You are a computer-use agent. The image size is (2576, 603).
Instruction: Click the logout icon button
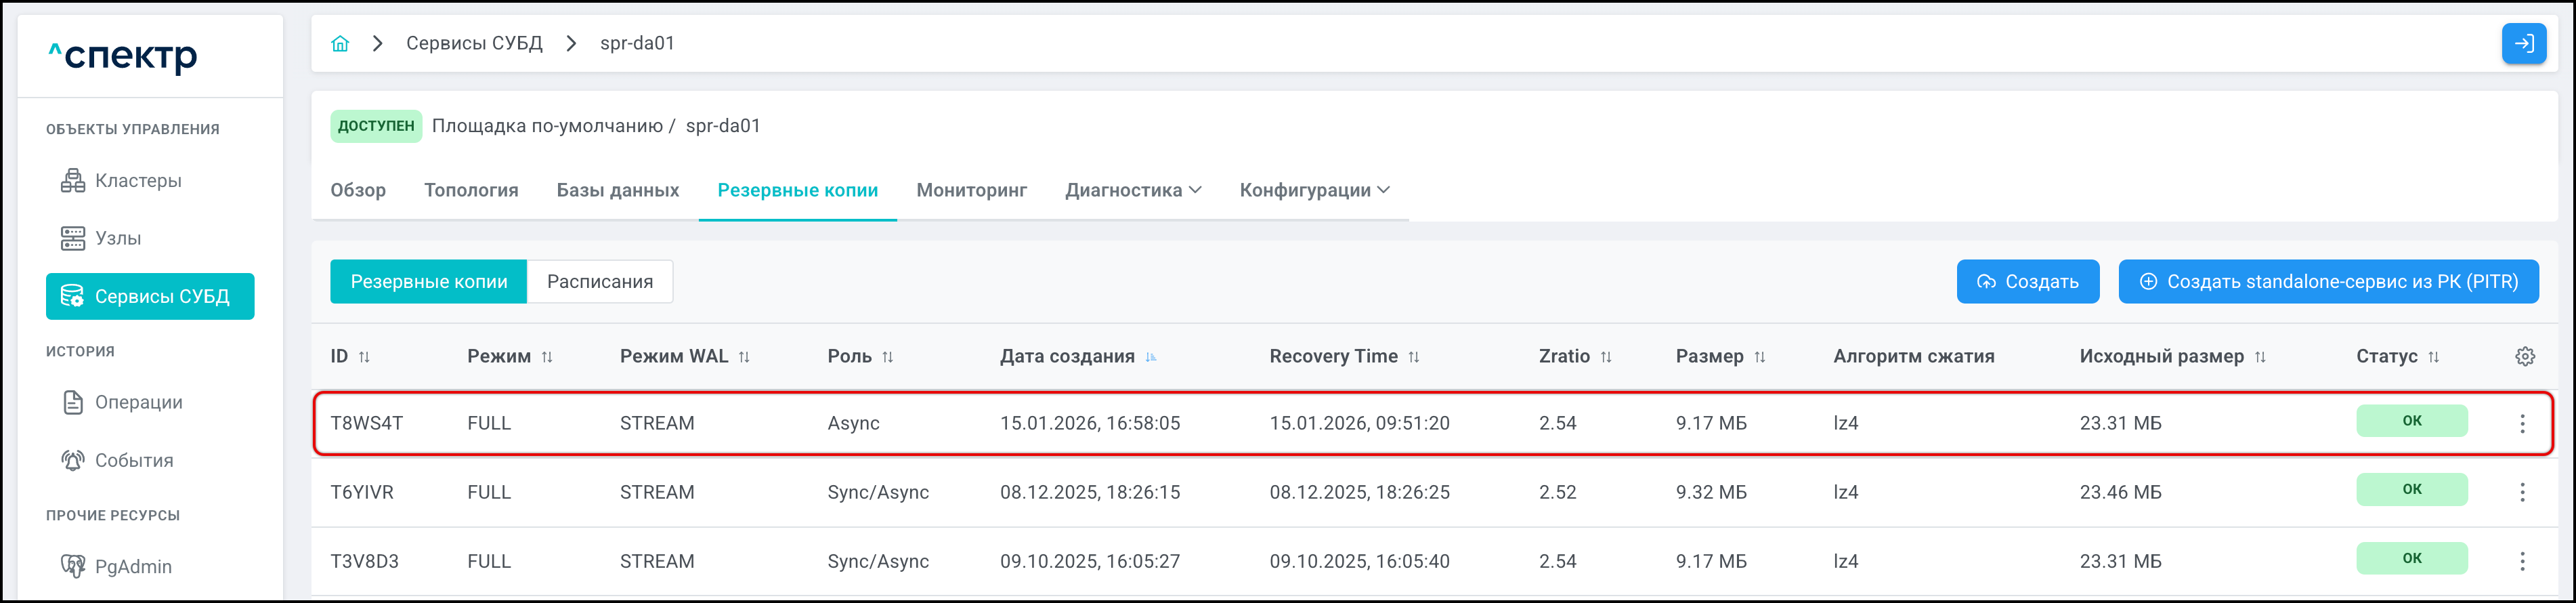pos(2523,44)
